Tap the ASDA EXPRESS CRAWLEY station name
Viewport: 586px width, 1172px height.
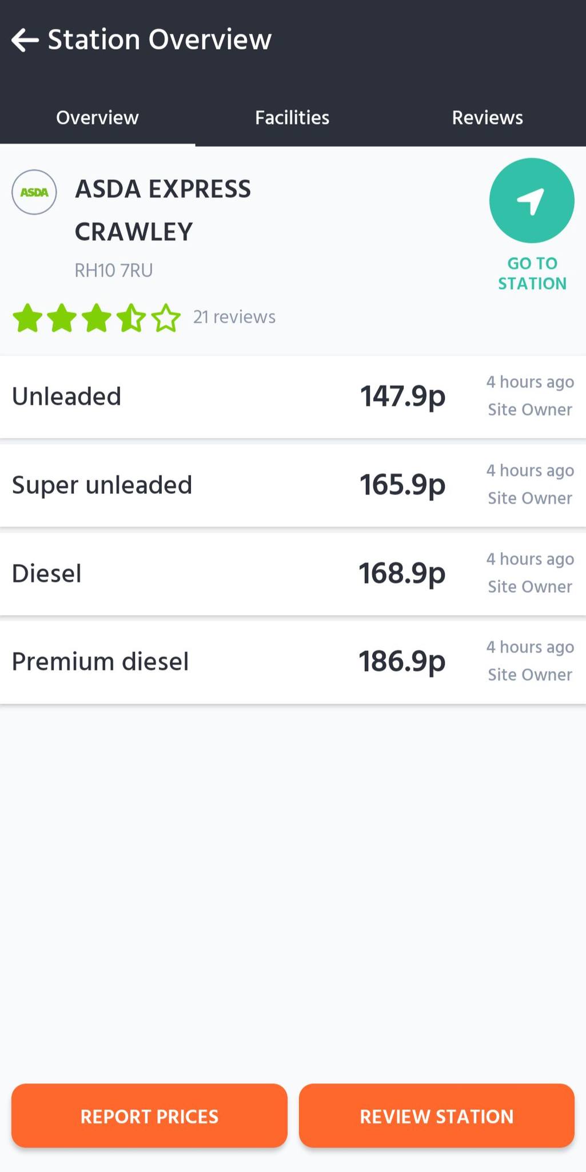(x=163, y=210)
